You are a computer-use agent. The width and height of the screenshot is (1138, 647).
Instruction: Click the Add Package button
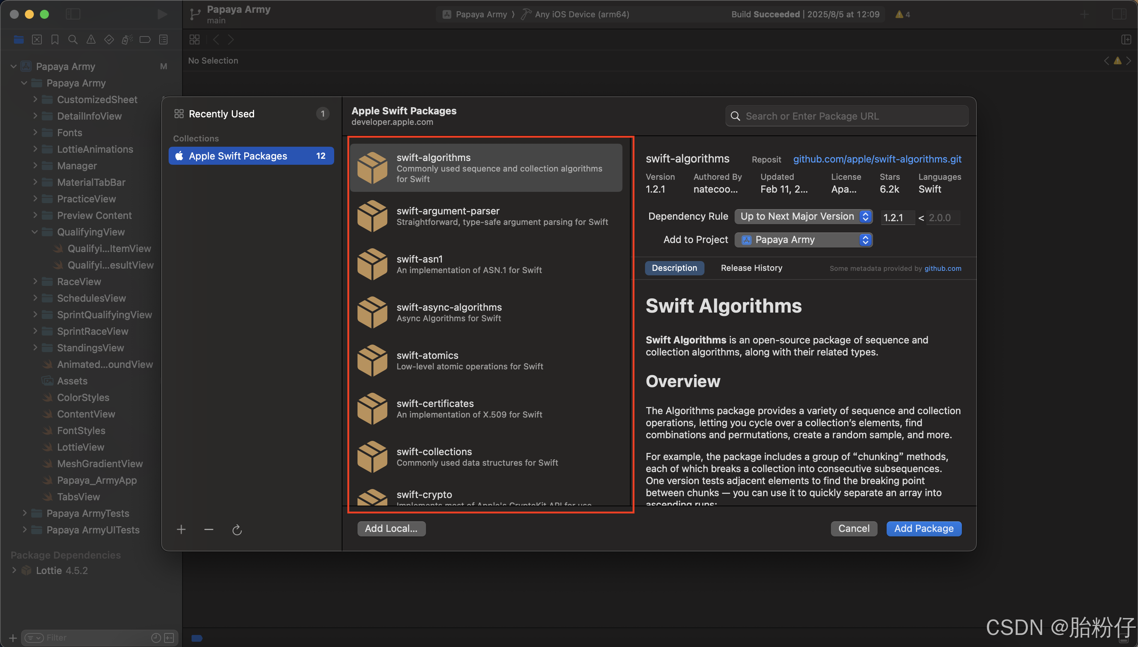coord(924,529)
